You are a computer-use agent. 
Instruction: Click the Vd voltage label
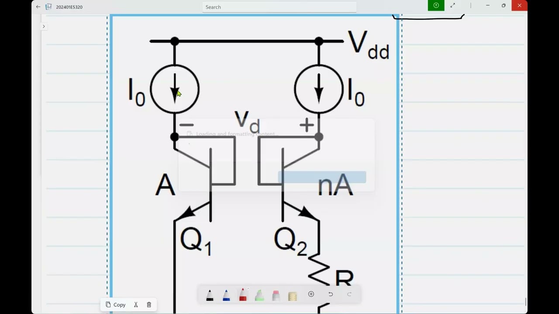pos(247,121)
